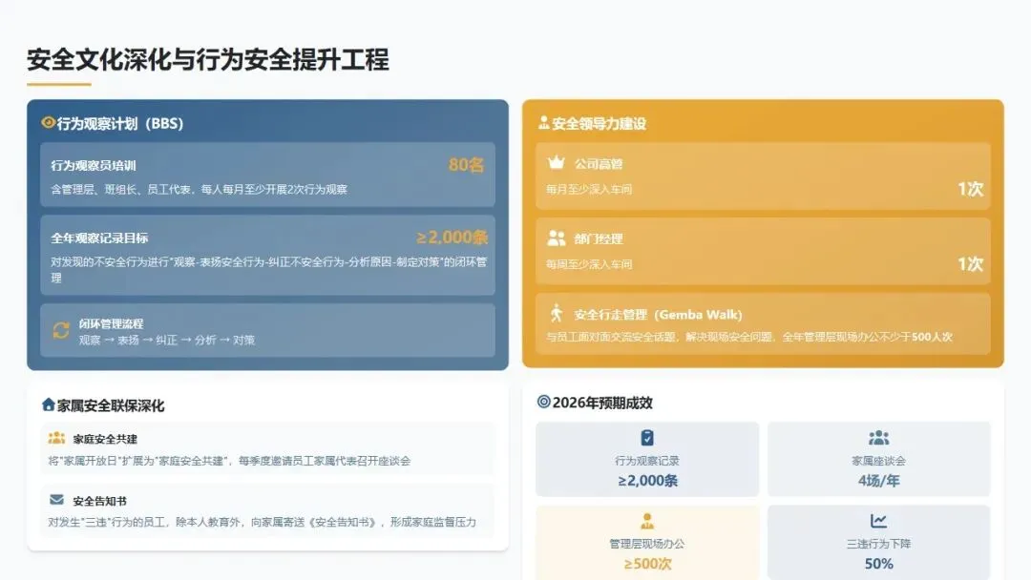Screen dimensions: 1031x580
Task: Click the ≥2,000条 value under 行为观察记录
Action: tap(647, 481)
